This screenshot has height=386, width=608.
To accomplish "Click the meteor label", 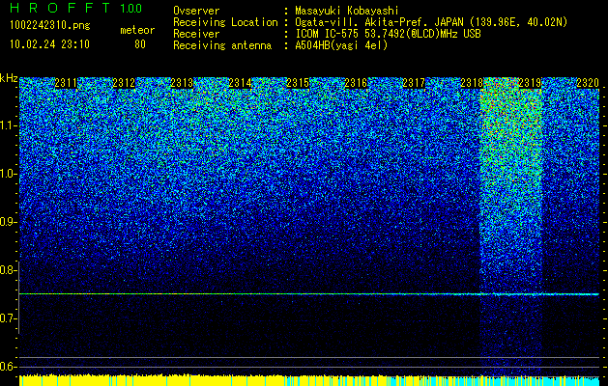I will point(137,30).
